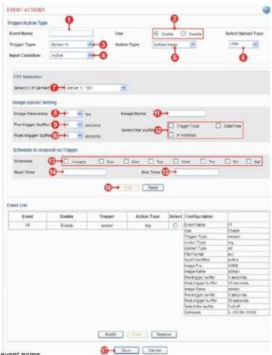Click the End Time input field
Image resolution: width=272 pixels, height=355 pixels.
pyautogui.click(x=197, y=172)
